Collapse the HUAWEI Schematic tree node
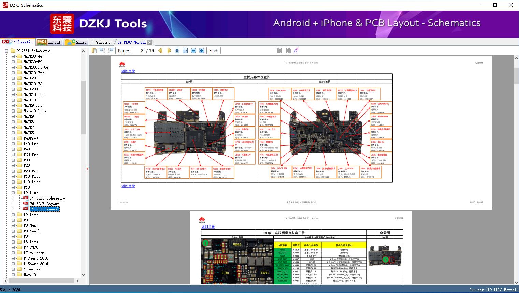 [x=6, y=51]
